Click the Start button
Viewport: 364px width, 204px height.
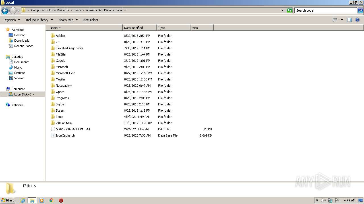tap(8, 200)
